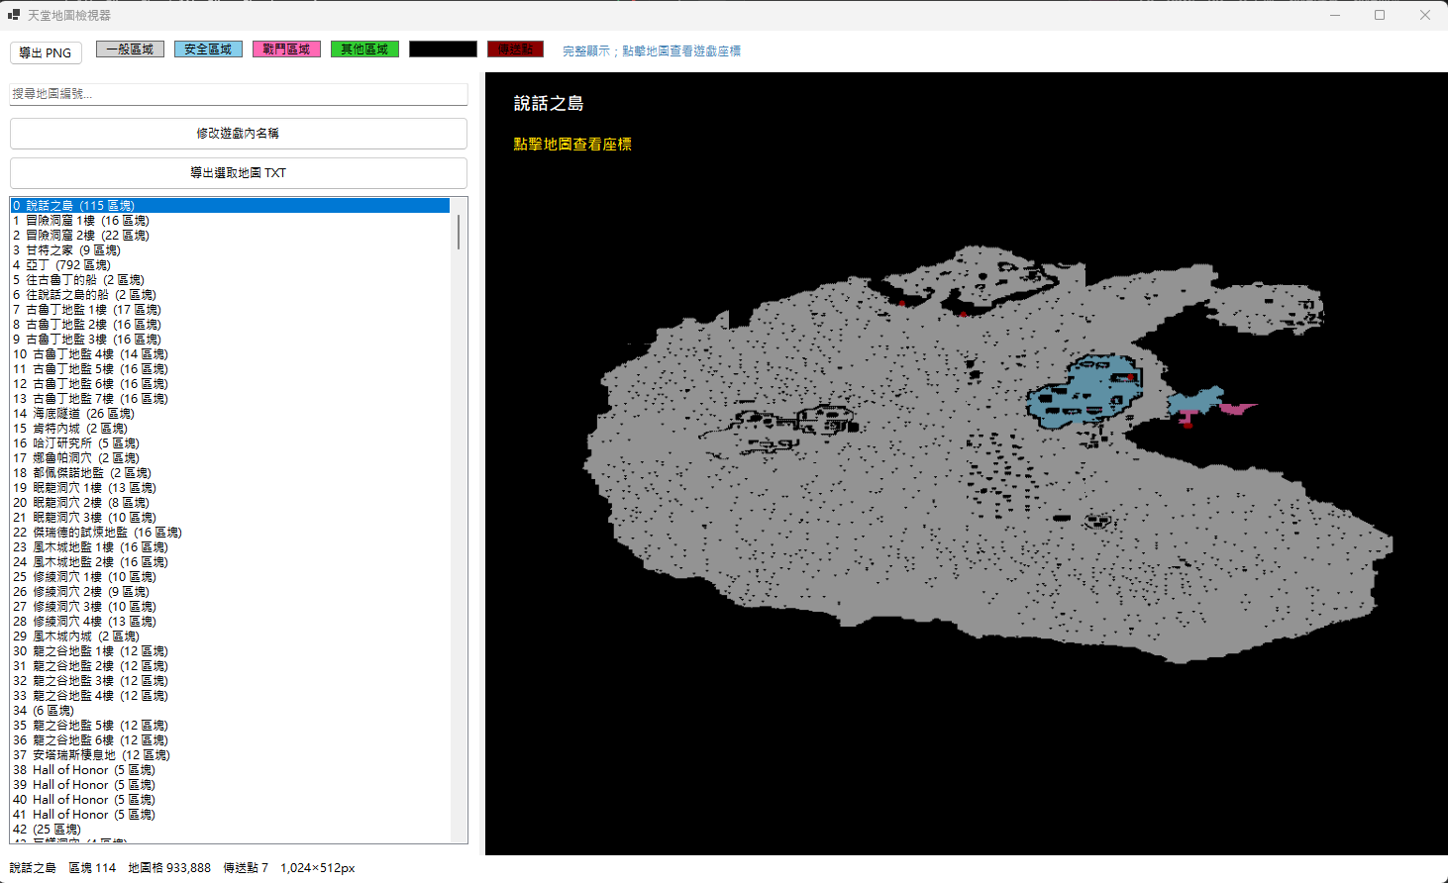Select map 37 安塔瑞斯棲息地
This screenshot has width=1448, height=883.
(x=230, y=754)
